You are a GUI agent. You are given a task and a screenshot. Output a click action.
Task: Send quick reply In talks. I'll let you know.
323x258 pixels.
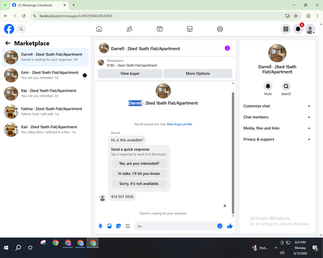[x=139, y=174]
